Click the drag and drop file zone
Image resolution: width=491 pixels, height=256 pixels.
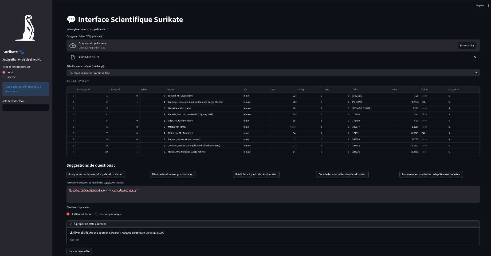click(x=273, y=46)
